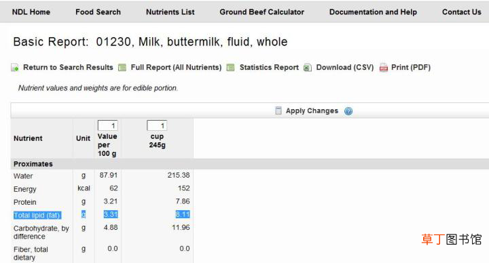
Task: Click the Protein value 3.21
Action: (111, 201)
